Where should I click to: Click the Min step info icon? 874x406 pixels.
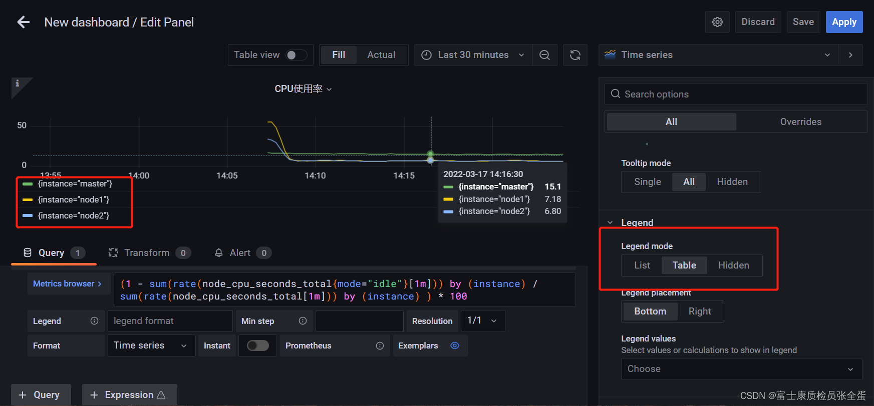[x=303, y=321]
